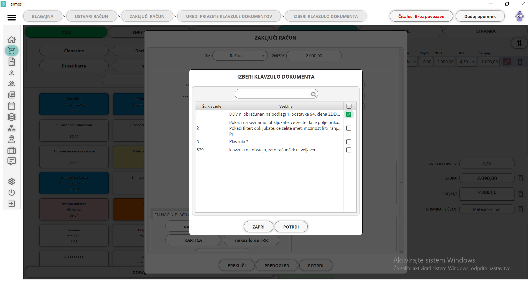Select the Aroma masaža product tile

pyautogui.click(x=74, y=209)
